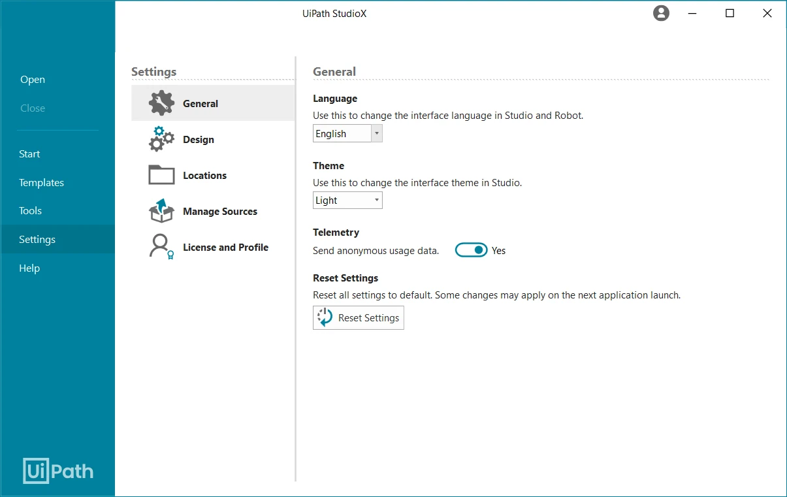Click the 'Language' section heading
The width and height of the screenshot is (787, 497).
point(335,99)
